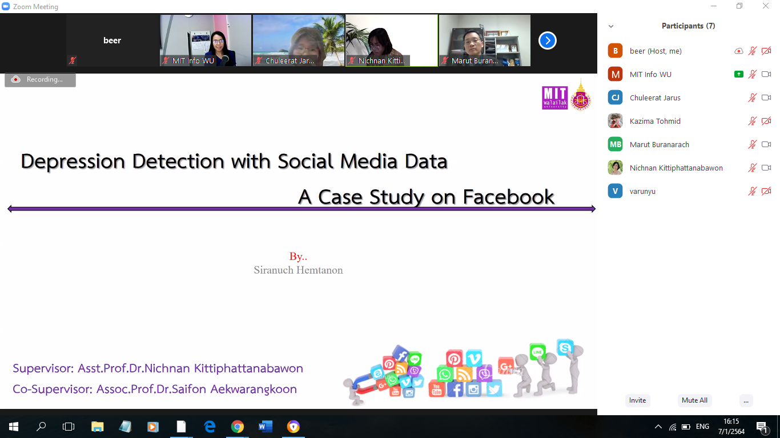
Task: Click the muted microphone icon for Kazima Tohmid
Action: tap(753, 121)
